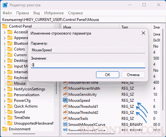The image size is (166, 137).
Task: Cancel the dialog with Отмена button
Action: coord(133,75)
